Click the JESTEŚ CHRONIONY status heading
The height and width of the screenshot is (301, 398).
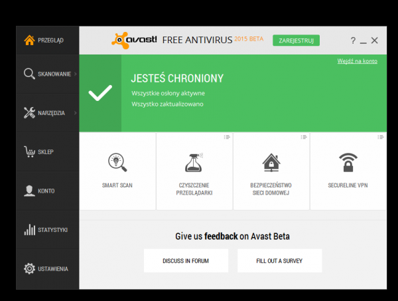pos(177,78)
